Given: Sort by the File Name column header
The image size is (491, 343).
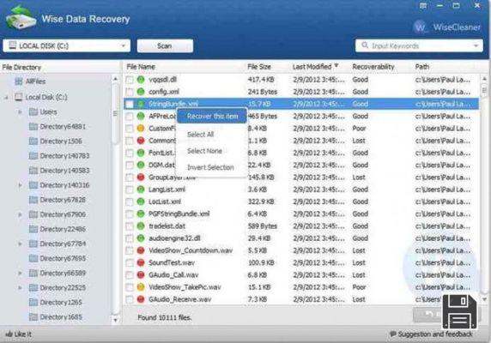Looking at the screenshot, I should [x=141, y=67].
